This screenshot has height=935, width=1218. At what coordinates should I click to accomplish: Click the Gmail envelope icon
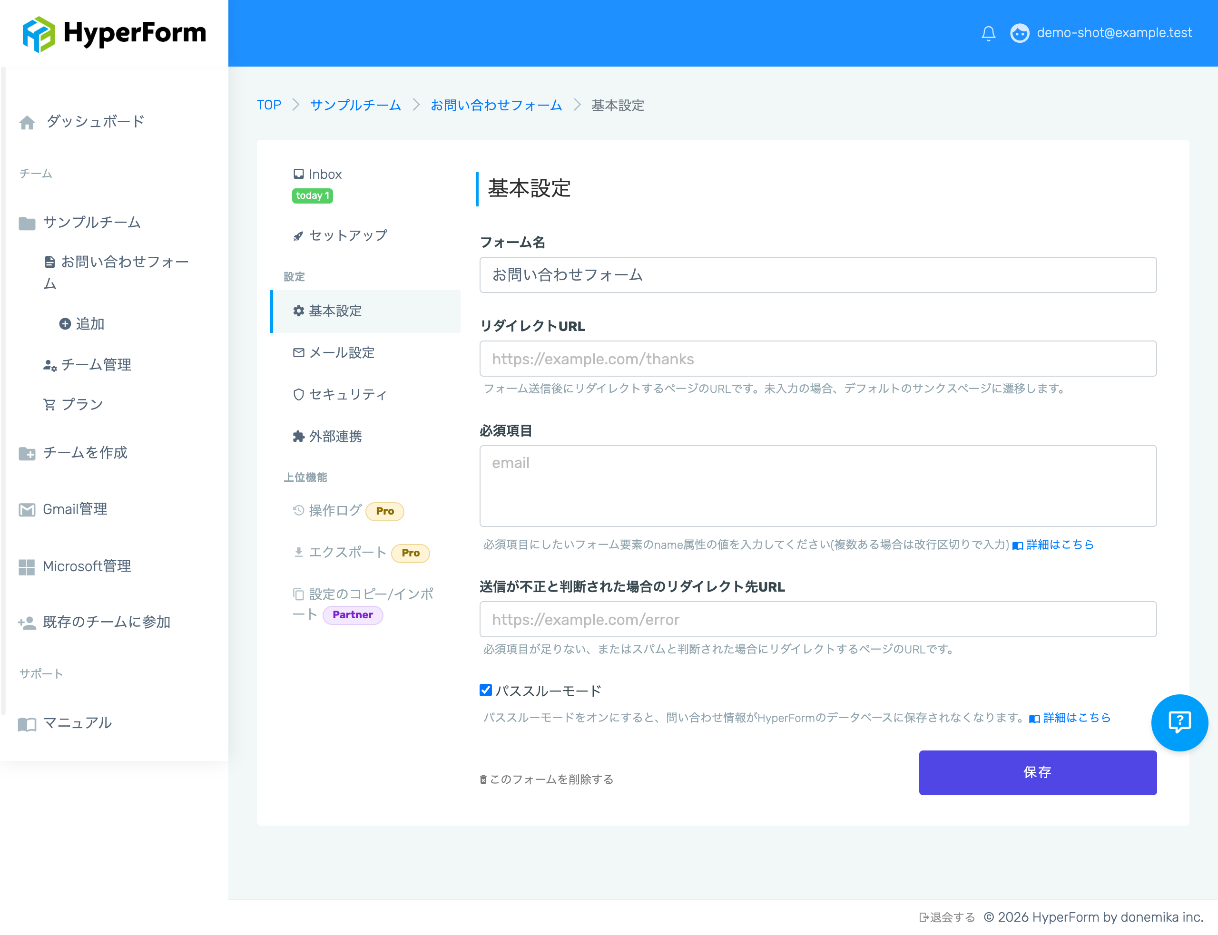[27, 510]
